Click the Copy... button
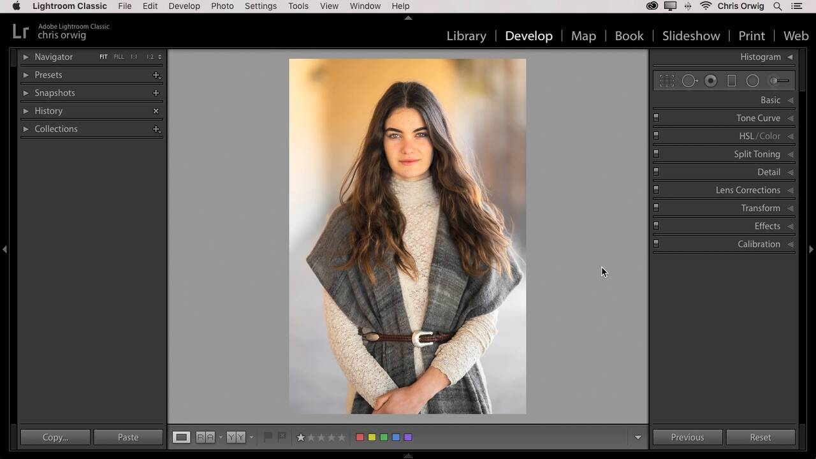The width and height of the screenshot is (816, 459). point(55,437)
